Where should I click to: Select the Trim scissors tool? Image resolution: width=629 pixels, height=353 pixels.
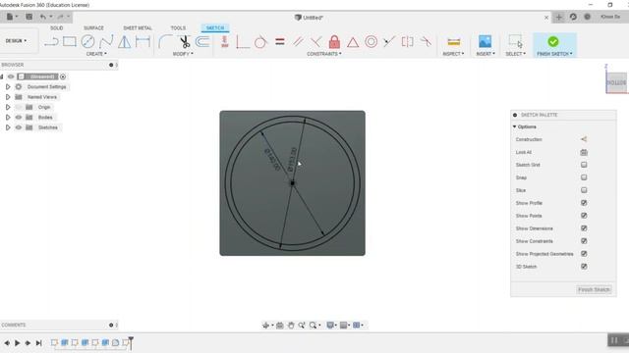pyautogui.click(x=184, y=41)
